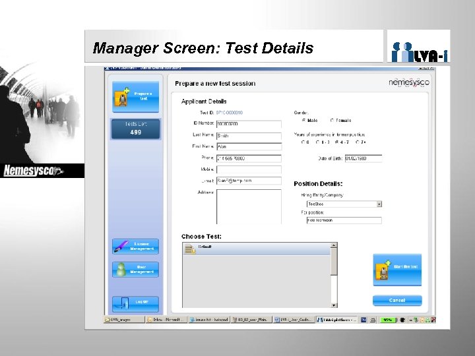Open License Management from the sidebar
The width and height of the screenshot is (475, 356).
coord(135,247)
